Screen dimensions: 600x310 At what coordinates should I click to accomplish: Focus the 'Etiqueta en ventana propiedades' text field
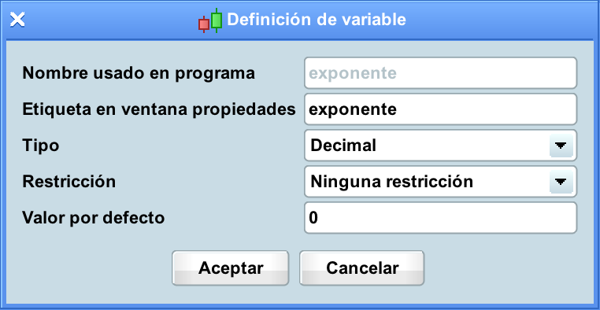440,109
